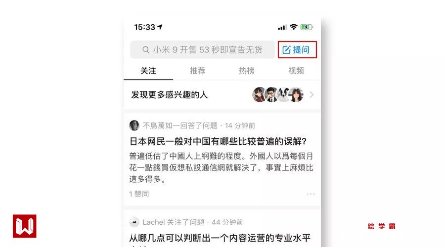Tap the first suggested user avatar
This screenshot has width=445, height=247.
259,95
